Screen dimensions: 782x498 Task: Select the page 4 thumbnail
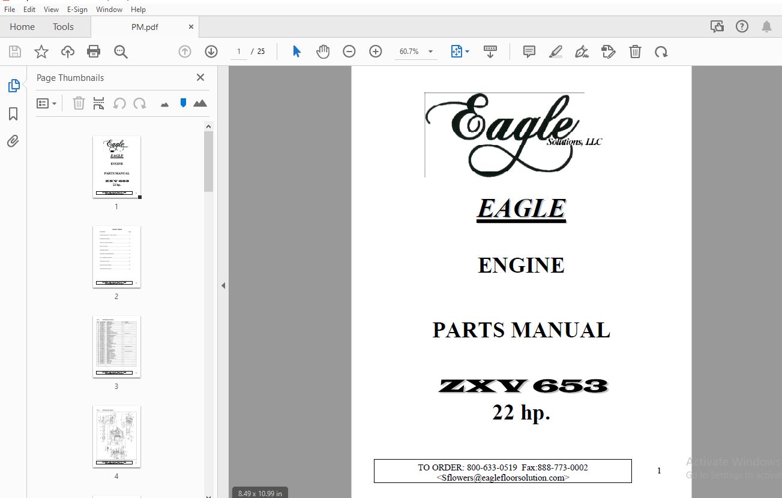[x=116, y=436]
